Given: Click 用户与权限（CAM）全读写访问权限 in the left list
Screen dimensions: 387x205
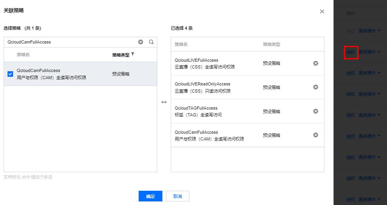Looking at the screenshot, I should click(51, 78).
